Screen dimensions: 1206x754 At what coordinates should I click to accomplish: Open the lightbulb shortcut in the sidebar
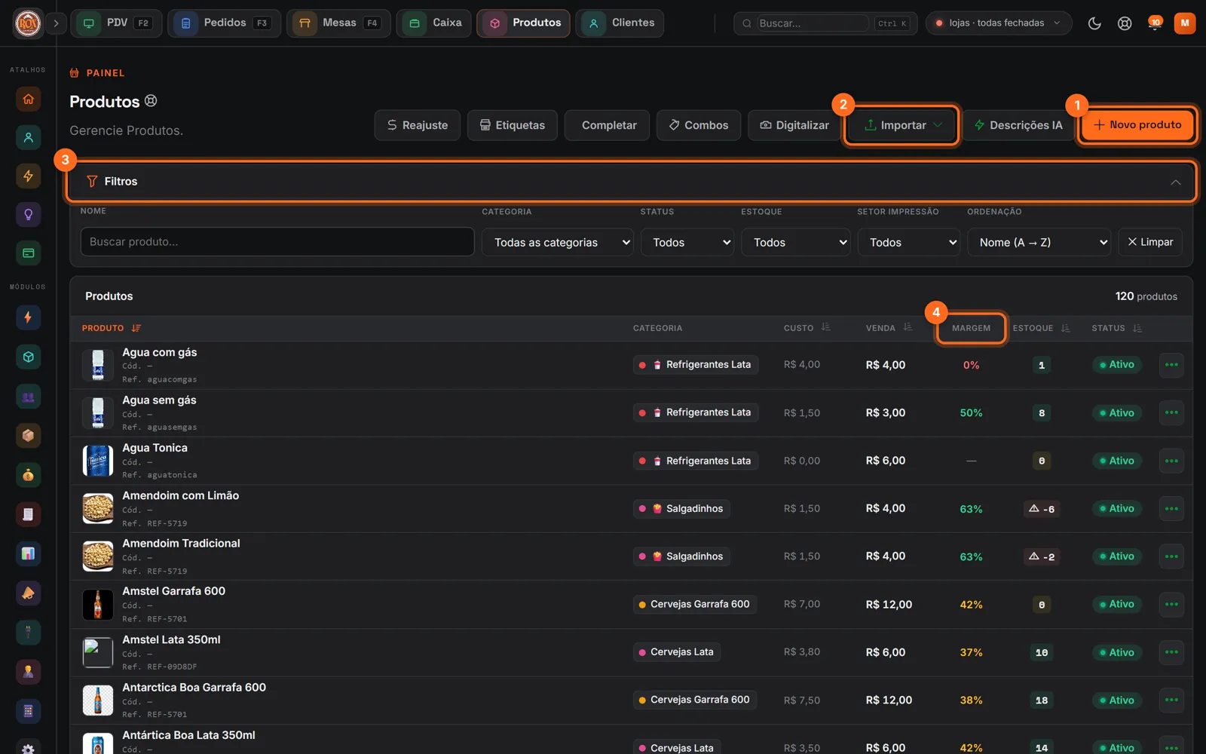pyautogui.click(x=28, y=214)
